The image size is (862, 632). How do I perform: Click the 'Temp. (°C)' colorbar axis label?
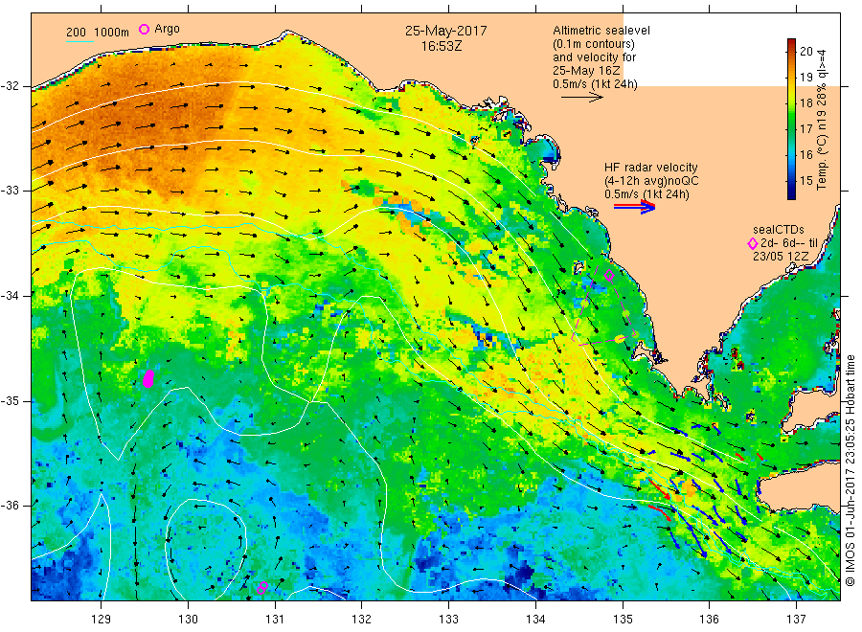pyautogui.click(x=823, y=163)
